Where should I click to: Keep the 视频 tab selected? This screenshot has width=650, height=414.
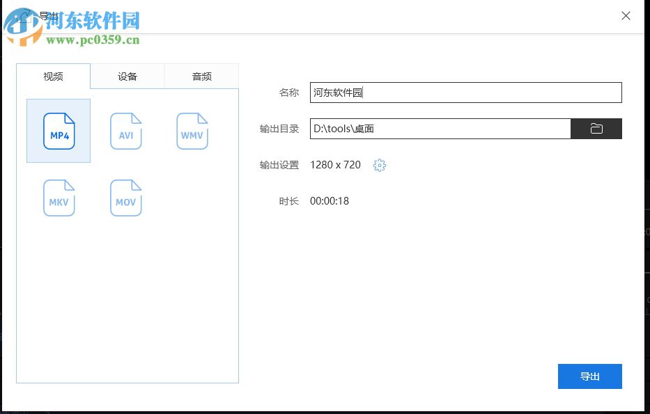point(53,77)
